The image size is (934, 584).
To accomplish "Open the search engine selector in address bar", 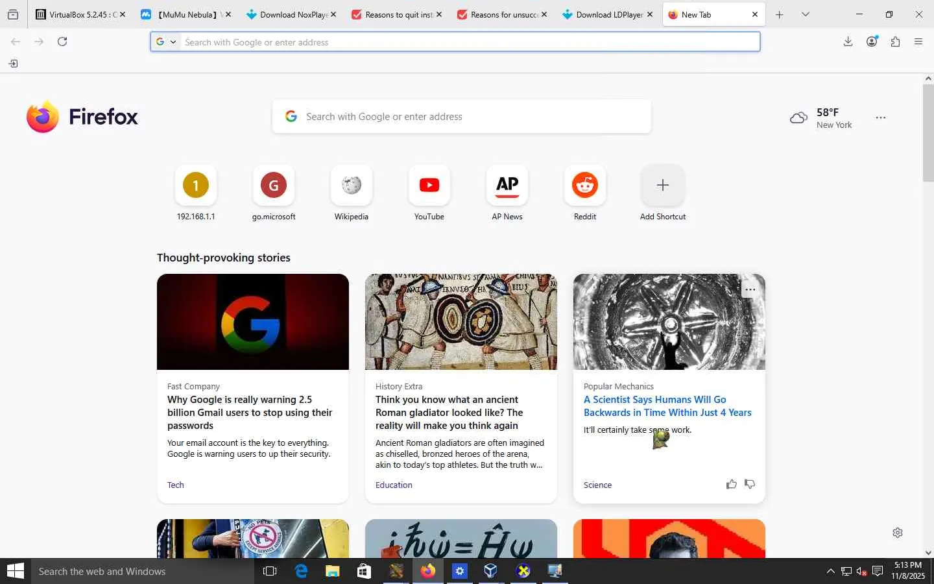I will click(x=166, y=42).
